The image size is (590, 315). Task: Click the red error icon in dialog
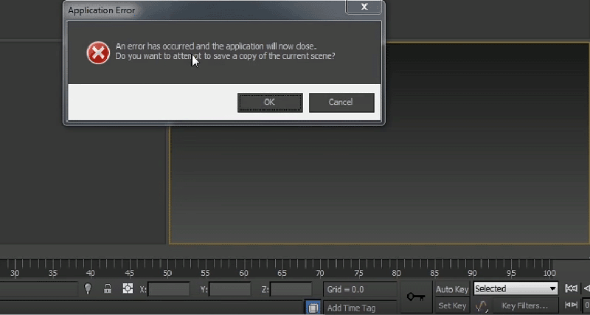click(97, 53)
